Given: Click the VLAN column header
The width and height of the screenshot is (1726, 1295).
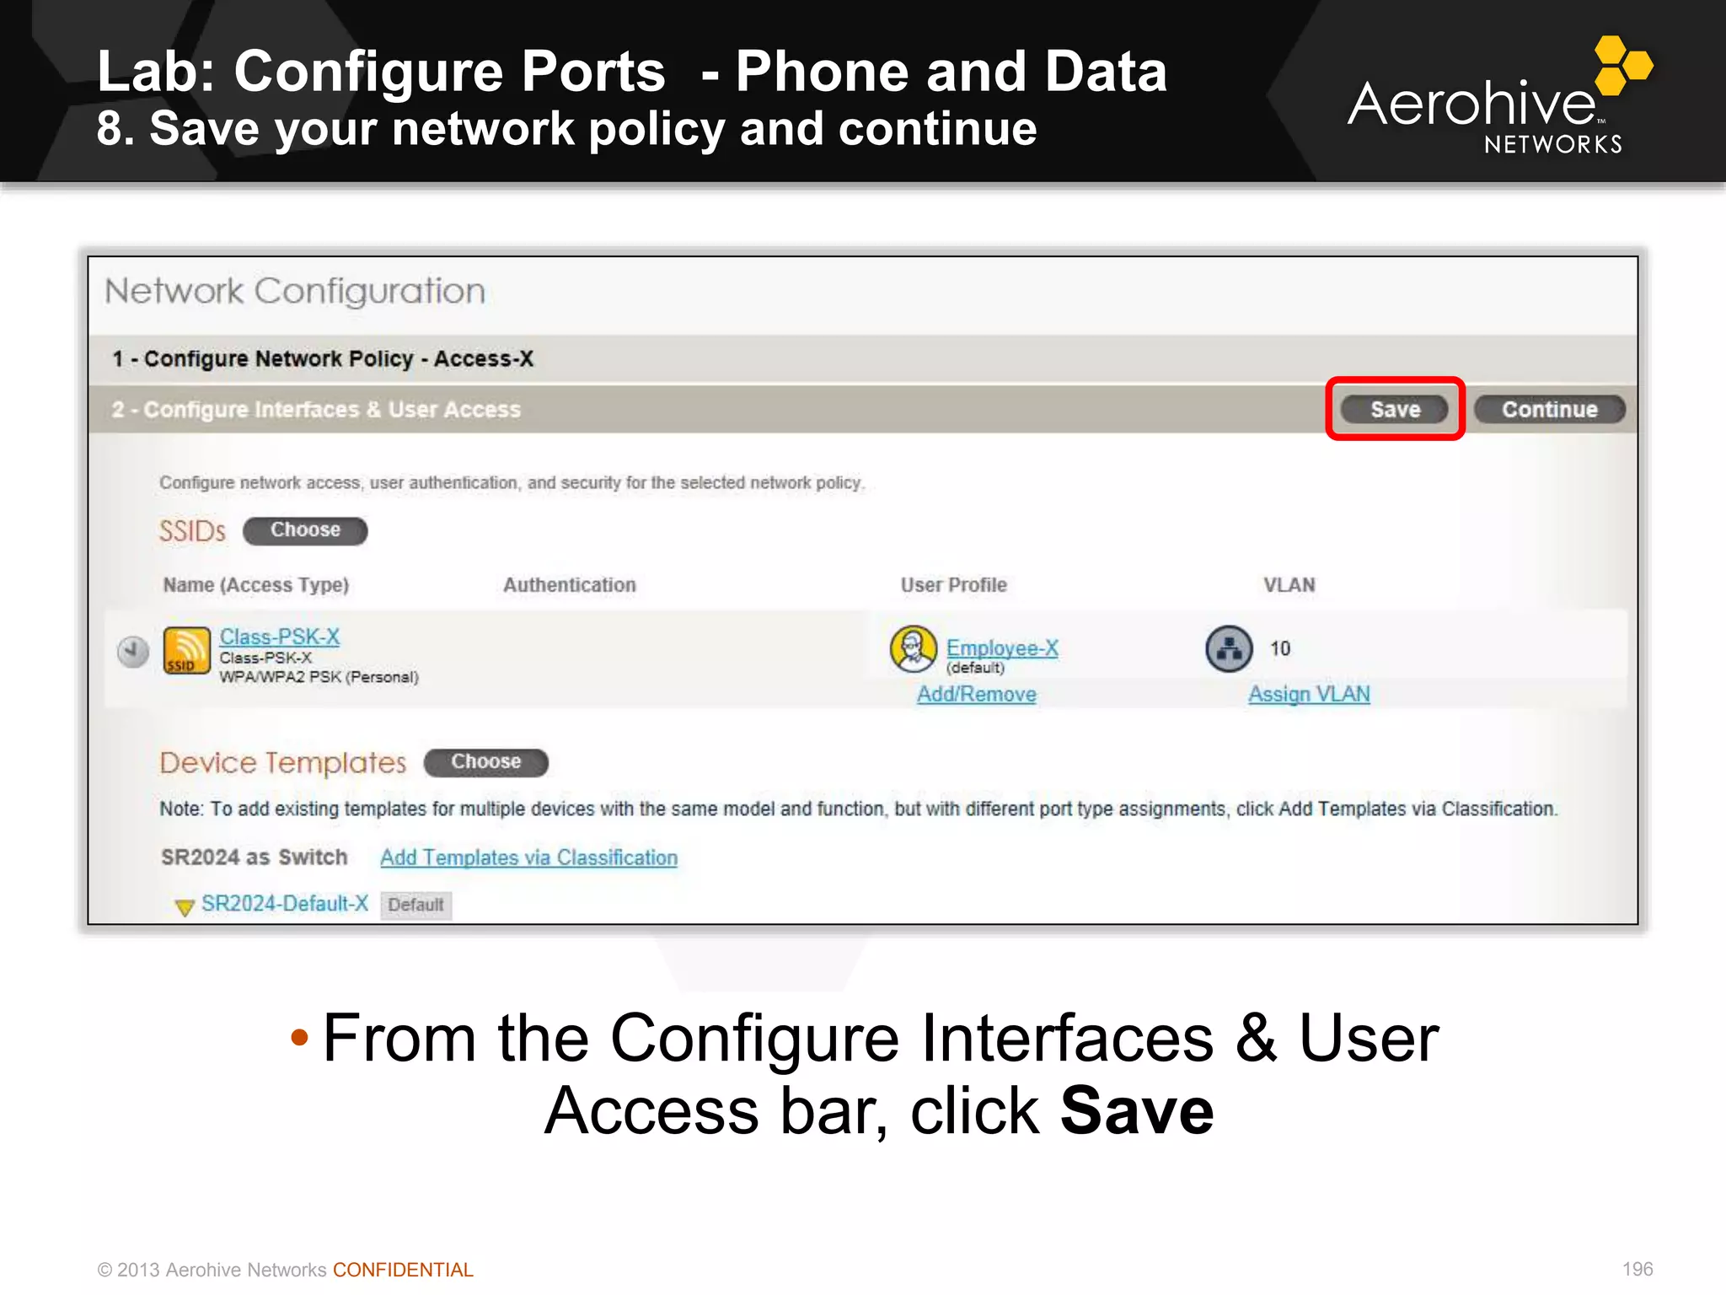Looking at the screenshot, I should [x=1289, y=585].
